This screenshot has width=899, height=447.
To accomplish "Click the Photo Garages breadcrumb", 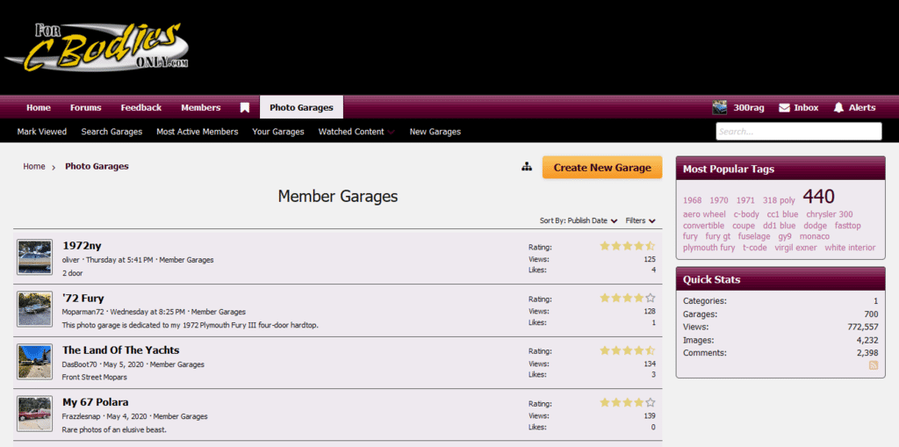I will coord(97,166).
